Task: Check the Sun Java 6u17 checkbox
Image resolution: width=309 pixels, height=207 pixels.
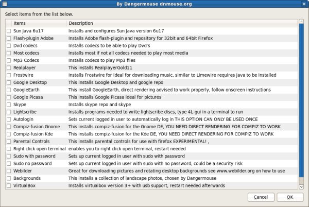Action: pos(9,31)
